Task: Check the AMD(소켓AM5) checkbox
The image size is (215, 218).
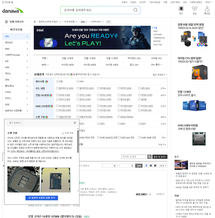Action: (x=98, y=117)
